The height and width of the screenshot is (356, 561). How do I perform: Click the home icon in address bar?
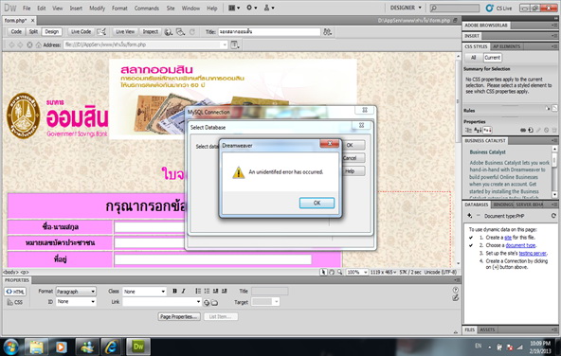pyautogui.click(x=38, y=44)
